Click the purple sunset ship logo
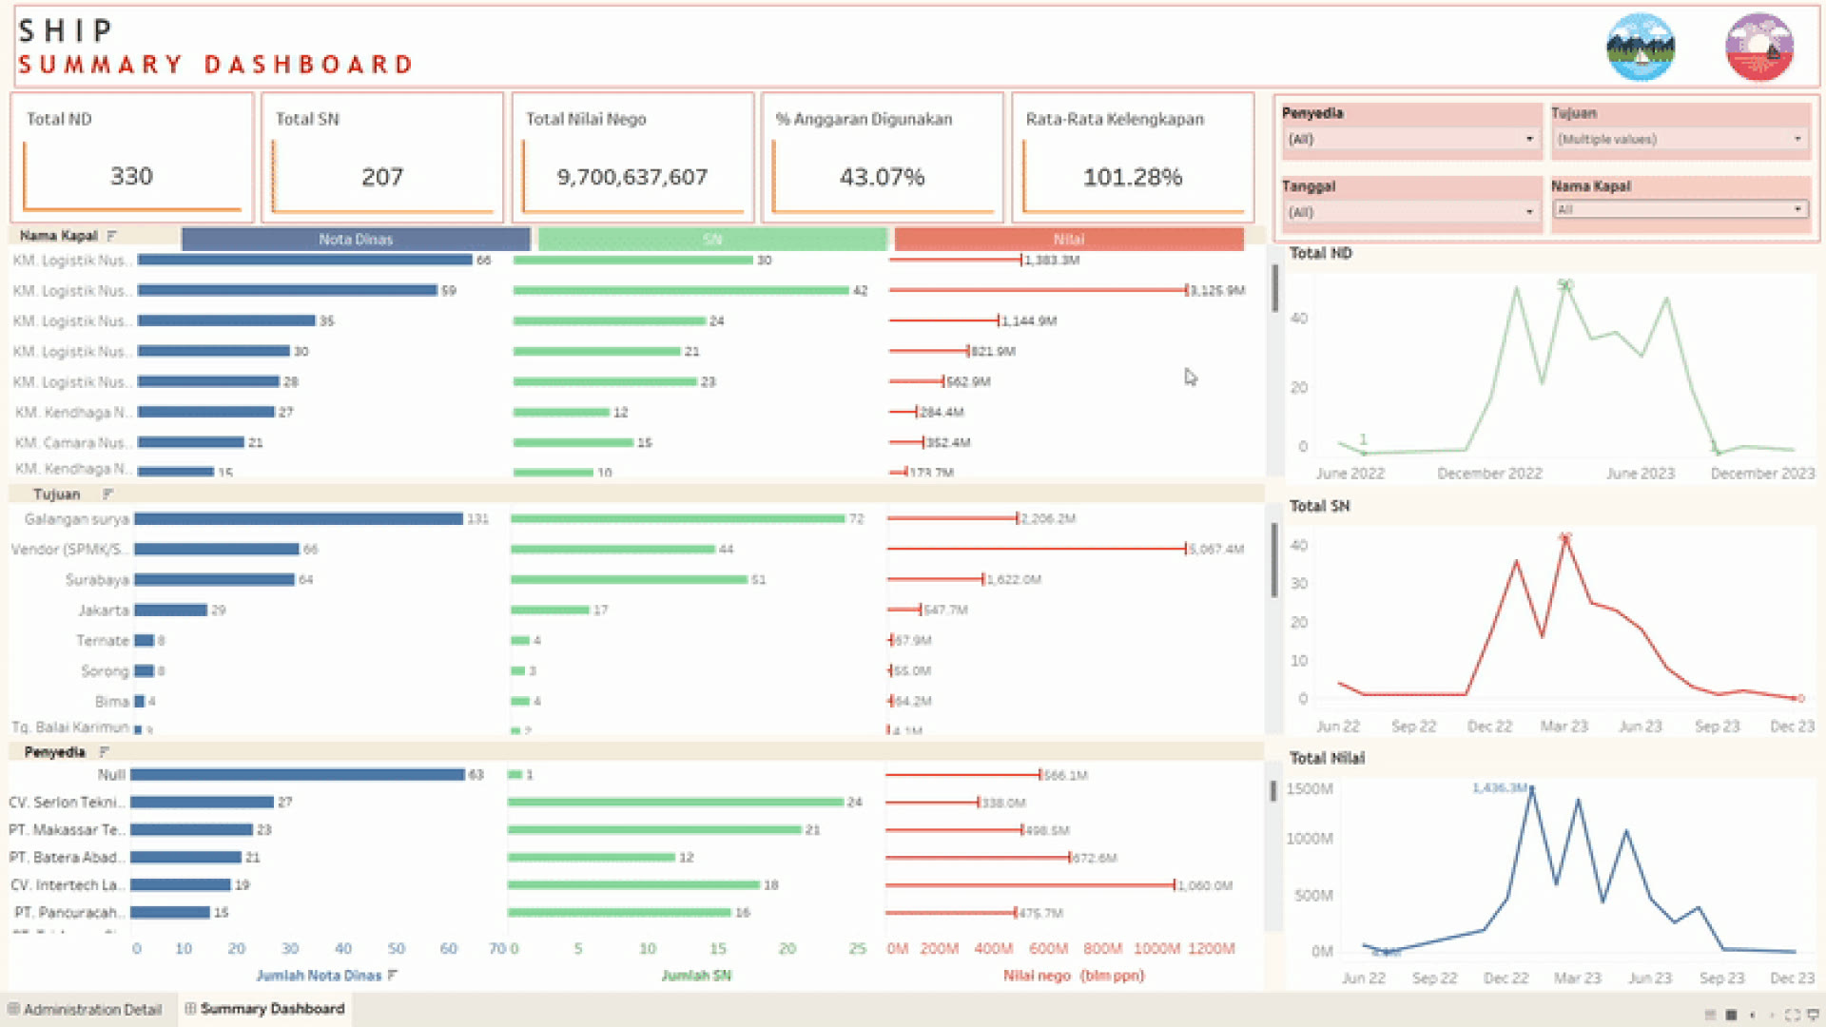The width and height of the screenshot is (1826, 1027). click(x=1759, y=48)
